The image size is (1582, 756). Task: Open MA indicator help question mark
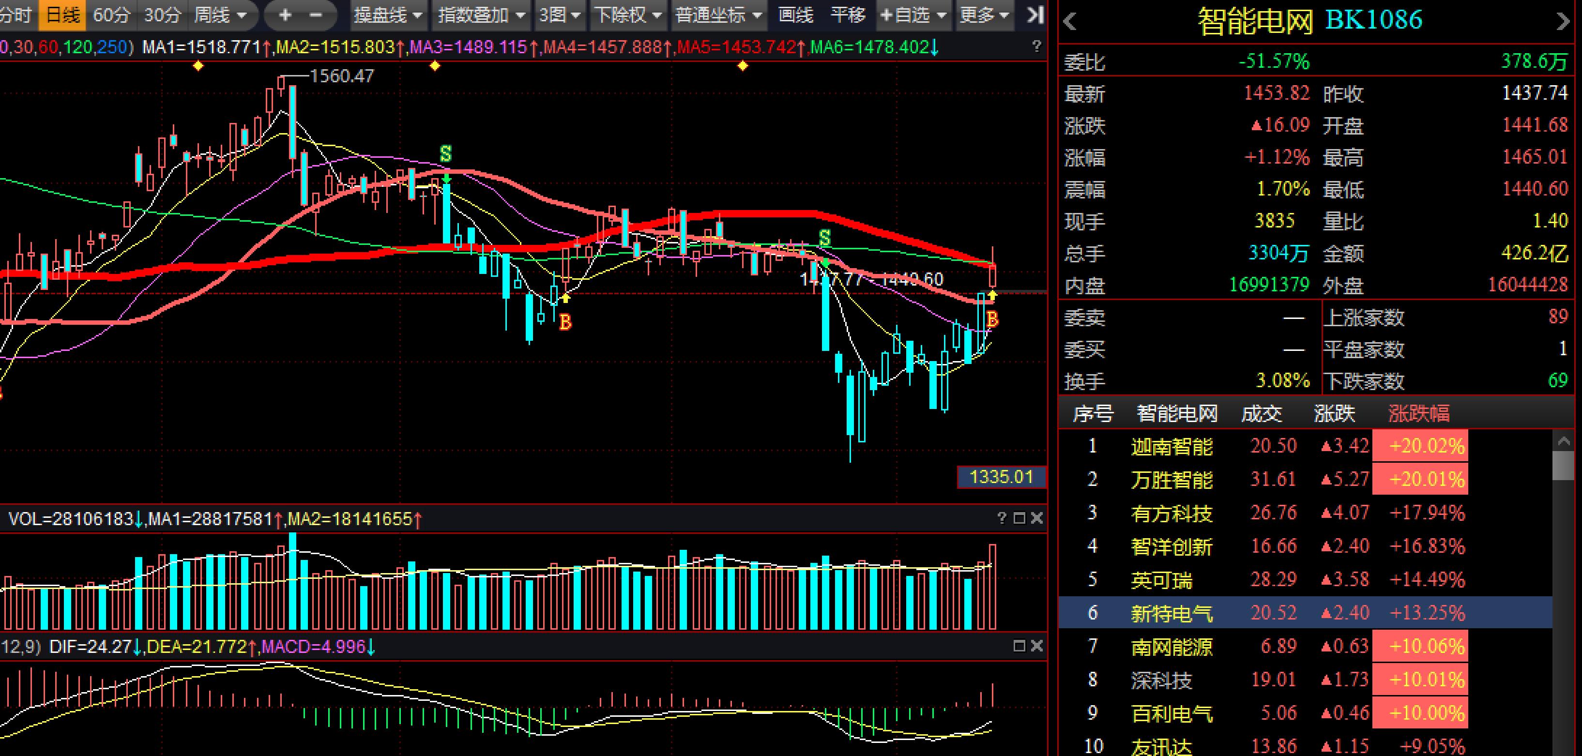(x=1036, y=46)
